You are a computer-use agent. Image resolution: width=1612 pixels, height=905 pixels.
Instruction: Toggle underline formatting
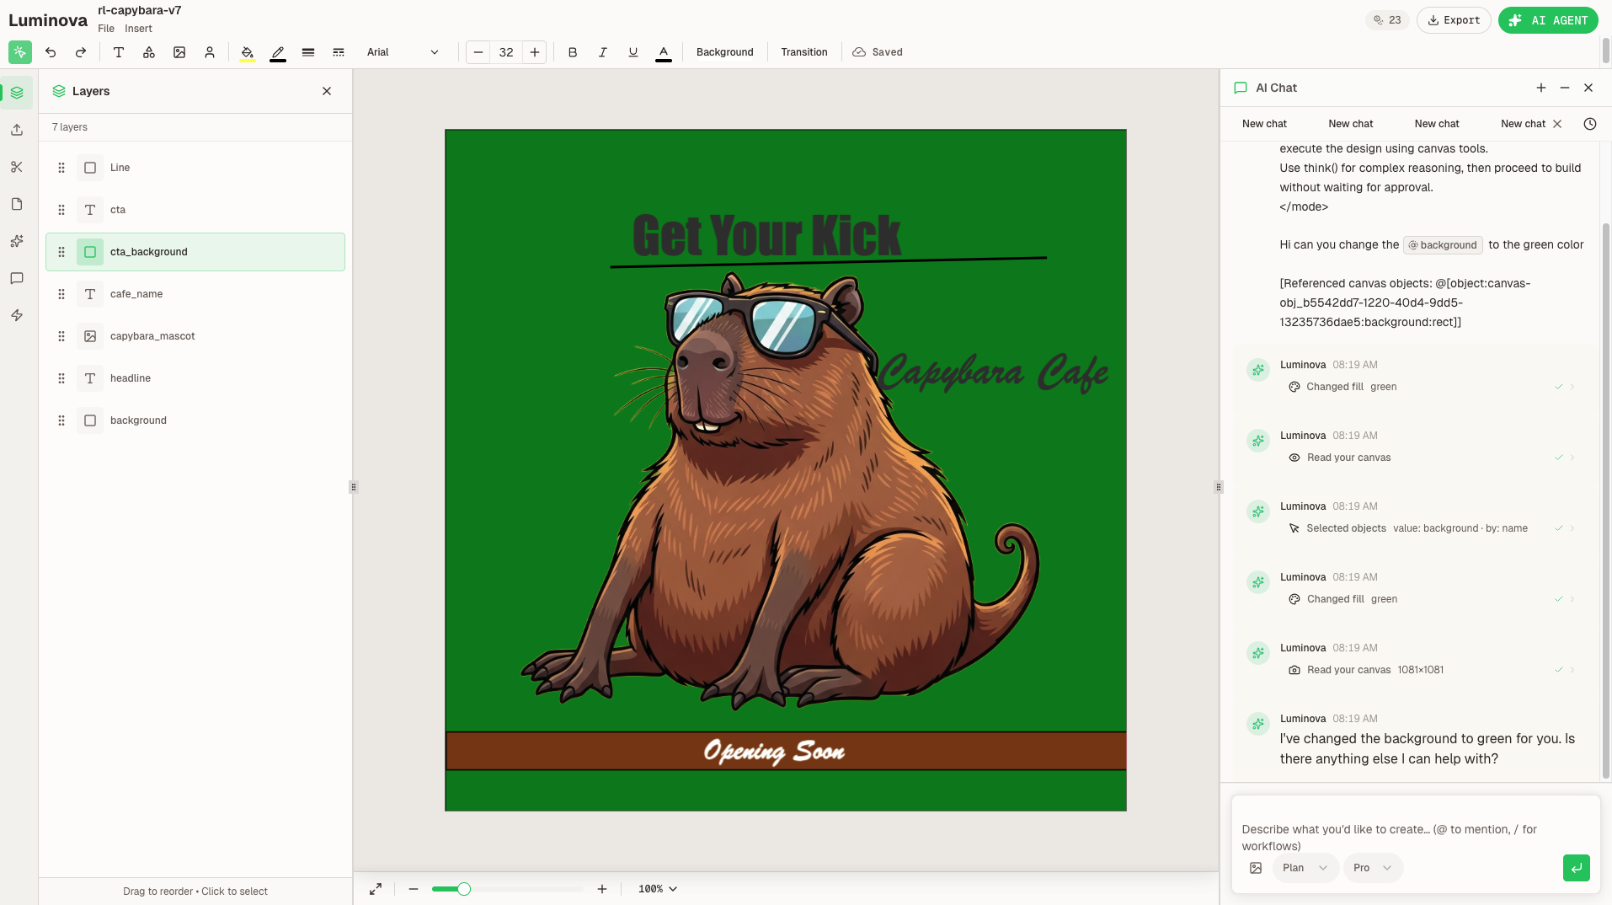[x=633, y=52]
